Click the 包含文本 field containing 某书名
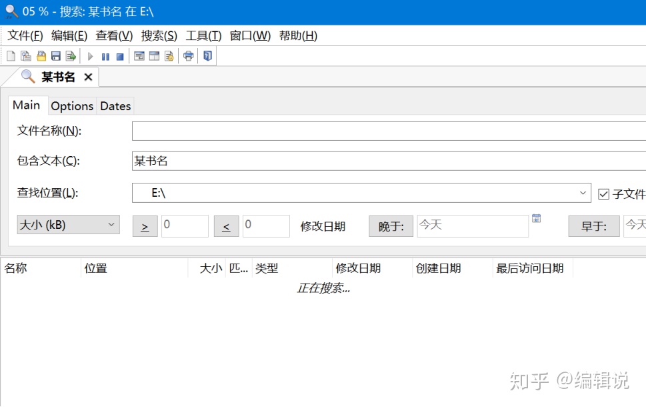 389,161
